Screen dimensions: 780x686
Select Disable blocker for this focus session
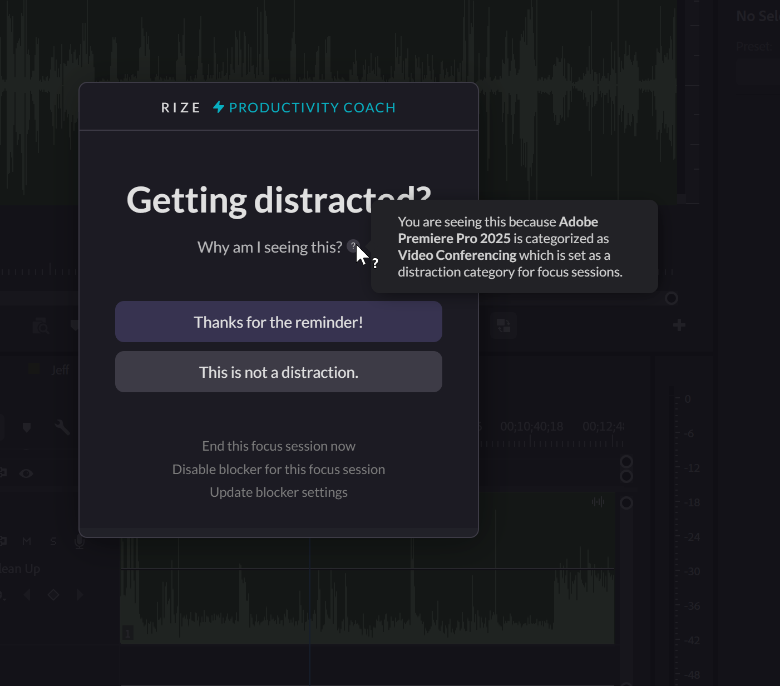[279, 470]
